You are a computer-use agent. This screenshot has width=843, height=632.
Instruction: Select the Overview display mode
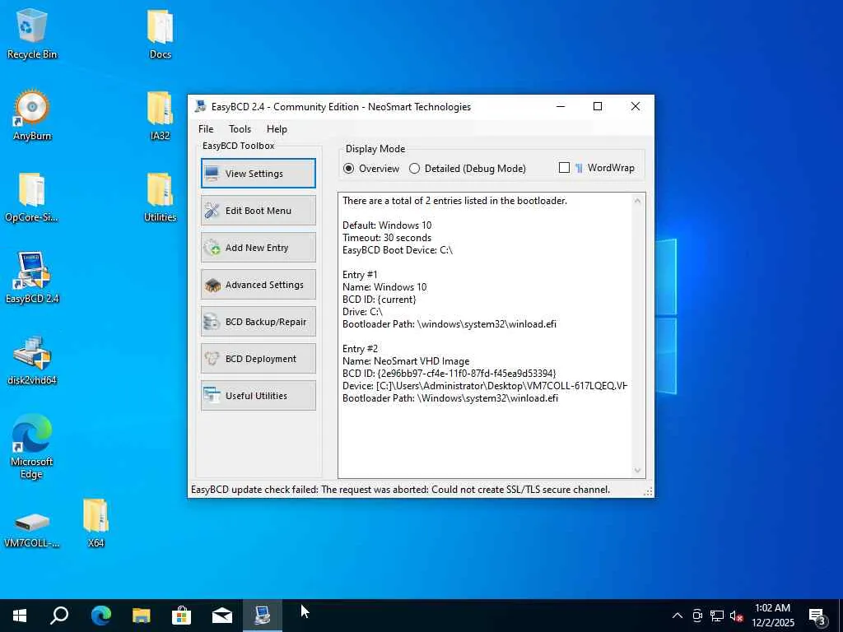coord(371,168)
